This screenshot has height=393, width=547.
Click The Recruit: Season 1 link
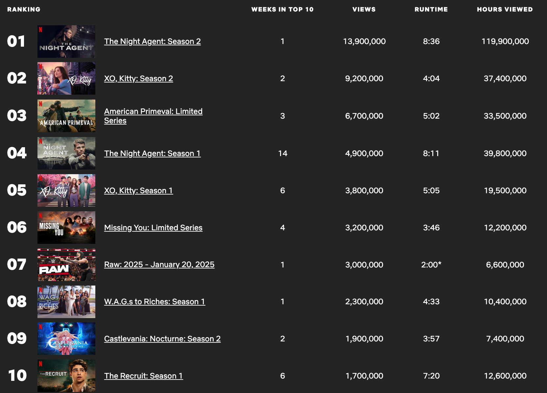143,376
